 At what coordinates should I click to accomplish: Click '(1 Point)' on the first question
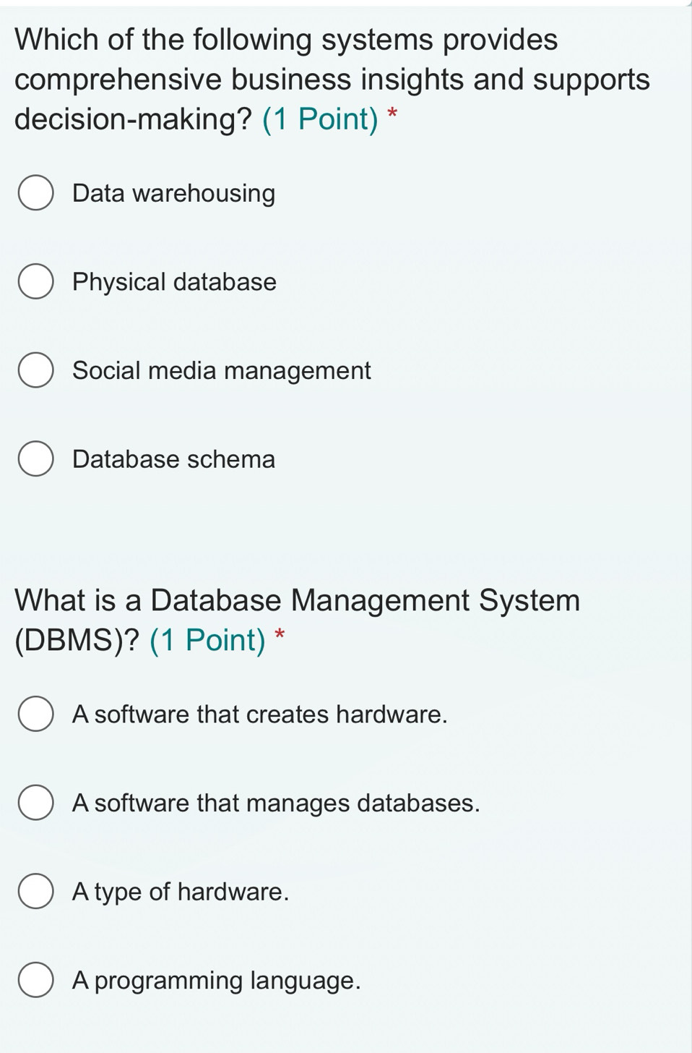point(322,118)
